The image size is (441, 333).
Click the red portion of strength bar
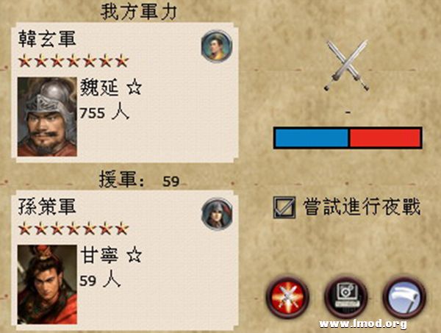click(385, 137)
